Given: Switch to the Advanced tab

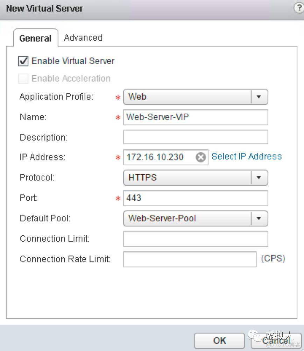Looking at the screenshot, I should [x=83, y=38].
